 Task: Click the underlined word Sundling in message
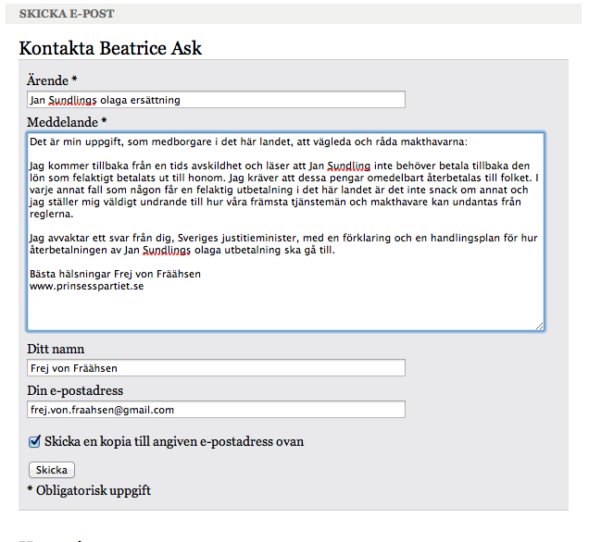(349, 166)
